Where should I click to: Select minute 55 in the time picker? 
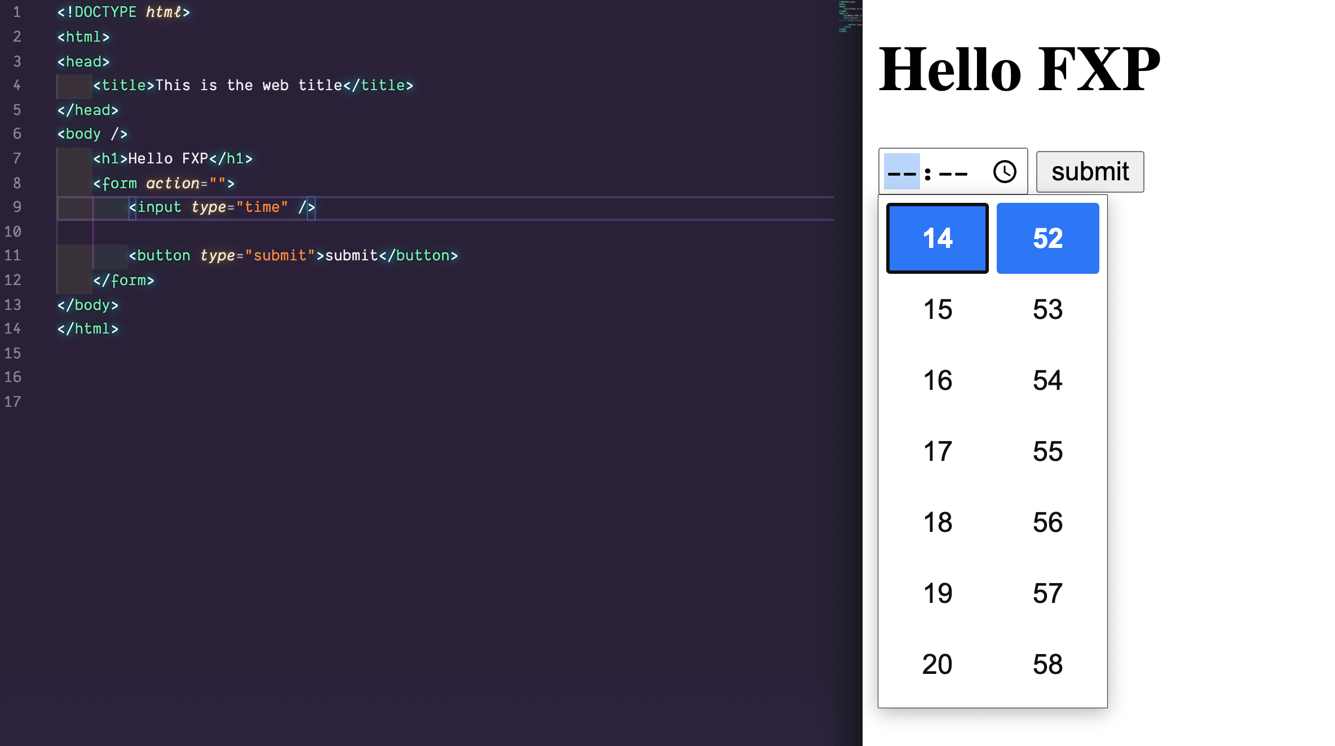1047,451
